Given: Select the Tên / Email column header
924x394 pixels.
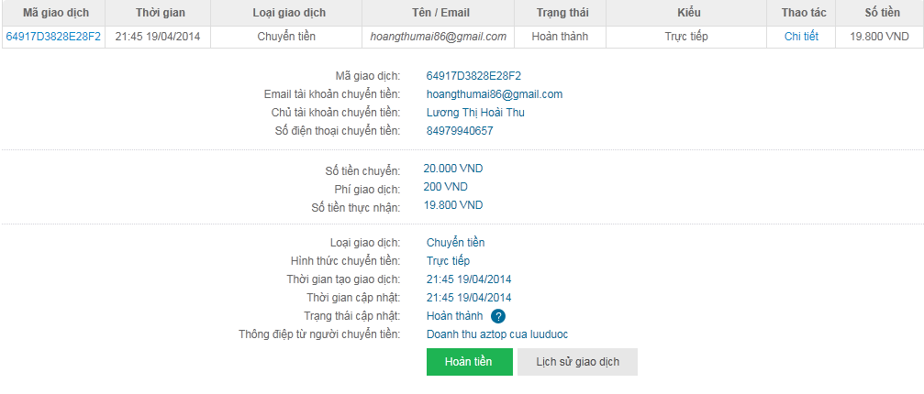Looking at the screenshot, I should tap(437, 14).
